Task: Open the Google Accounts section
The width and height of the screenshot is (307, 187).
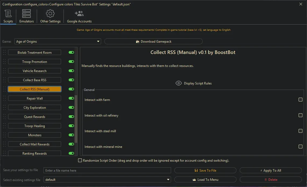Action: point(79,13)
